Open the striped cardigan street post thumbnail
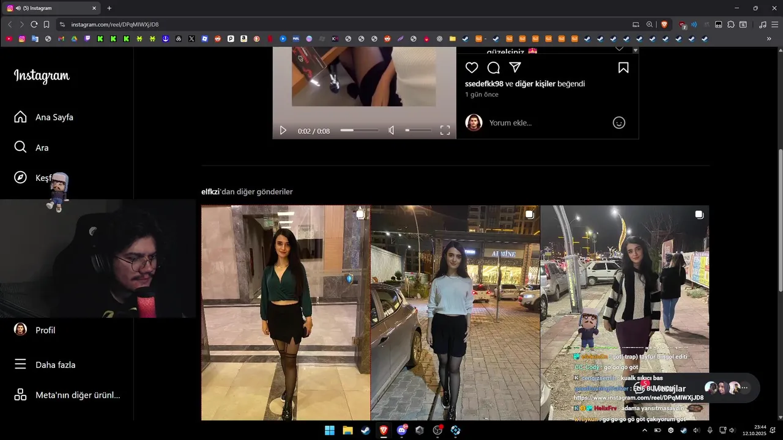The width and height of the screenshot is (783, 440). click(x=625, y=313)
